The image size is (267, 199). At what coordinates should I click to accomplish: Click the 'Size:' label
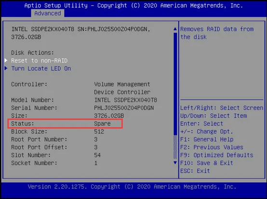coord(19,116)
